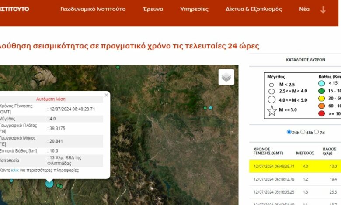The image size is (341, 205).
Task: Select row 12/07/2024 06:19:12.78
Action: pos(295,179)
